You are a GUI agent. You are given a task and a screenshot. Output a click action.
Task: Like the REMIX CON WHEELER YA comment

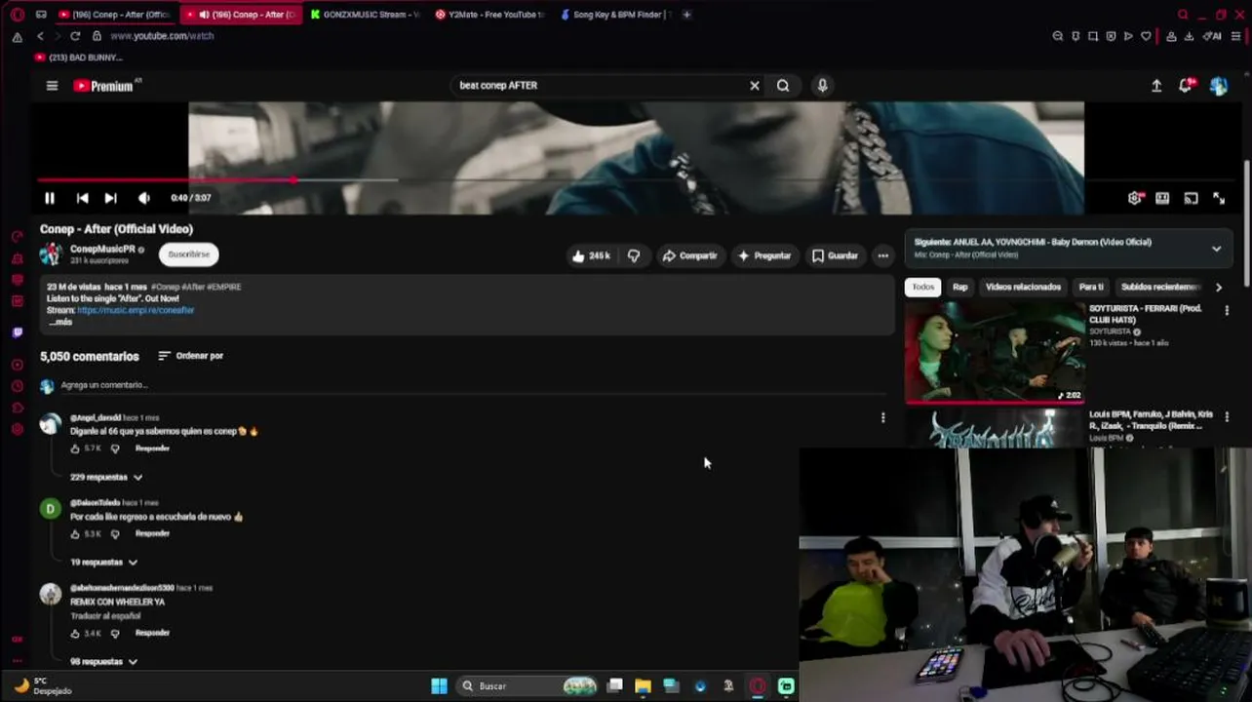(x=75, y=634)
